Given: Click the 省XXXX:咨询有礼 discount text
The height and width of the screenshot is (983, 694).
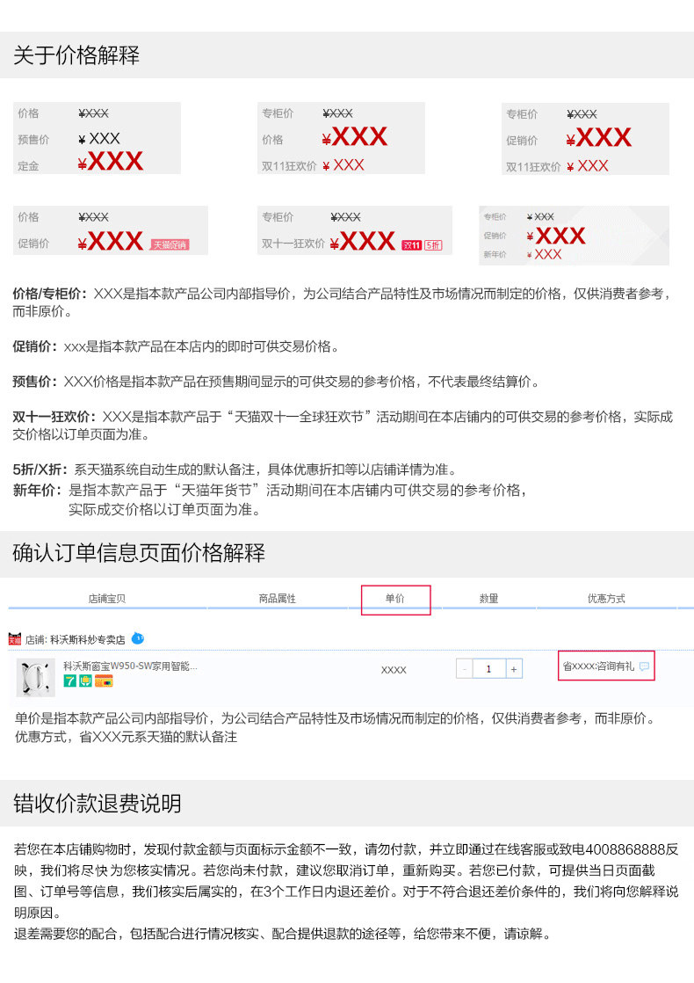Looking at the screenshot, I should point(599,666).
